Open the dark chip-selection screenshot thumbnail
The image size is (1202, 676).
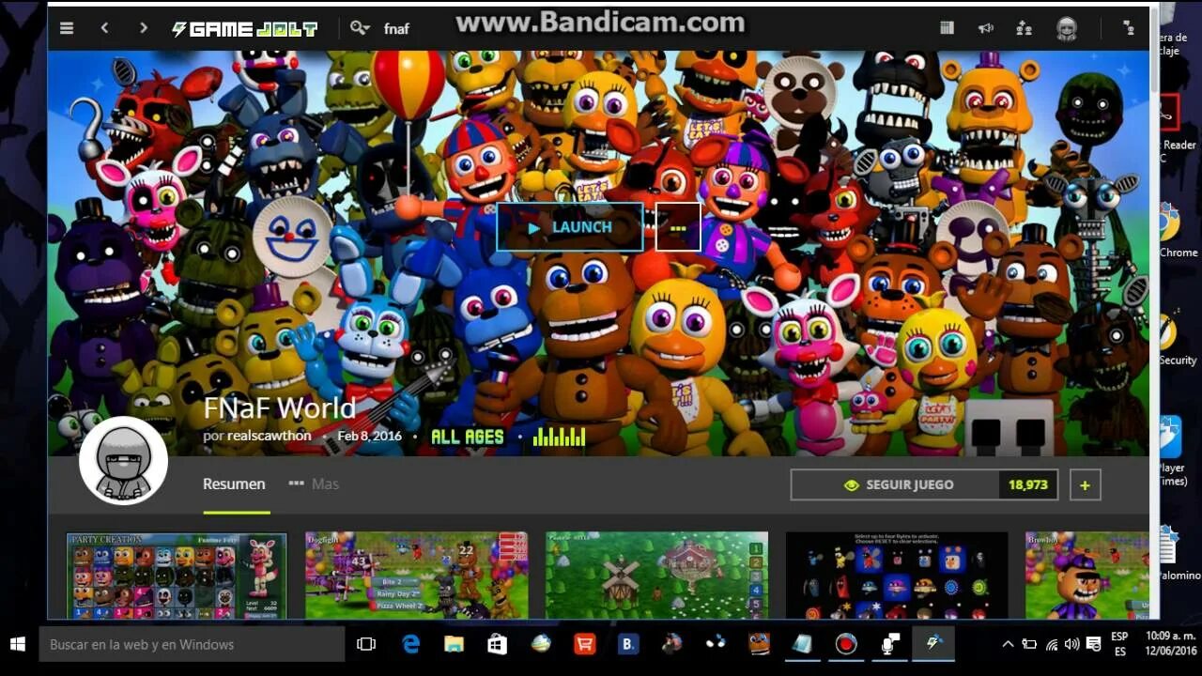pos(897,576)
